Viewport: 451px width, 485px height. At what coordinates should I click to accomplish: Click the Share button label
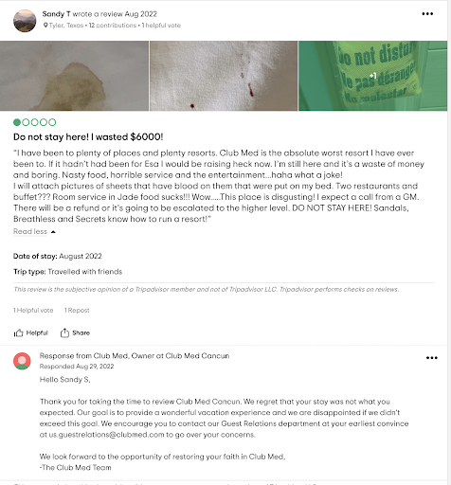(81, 332)
